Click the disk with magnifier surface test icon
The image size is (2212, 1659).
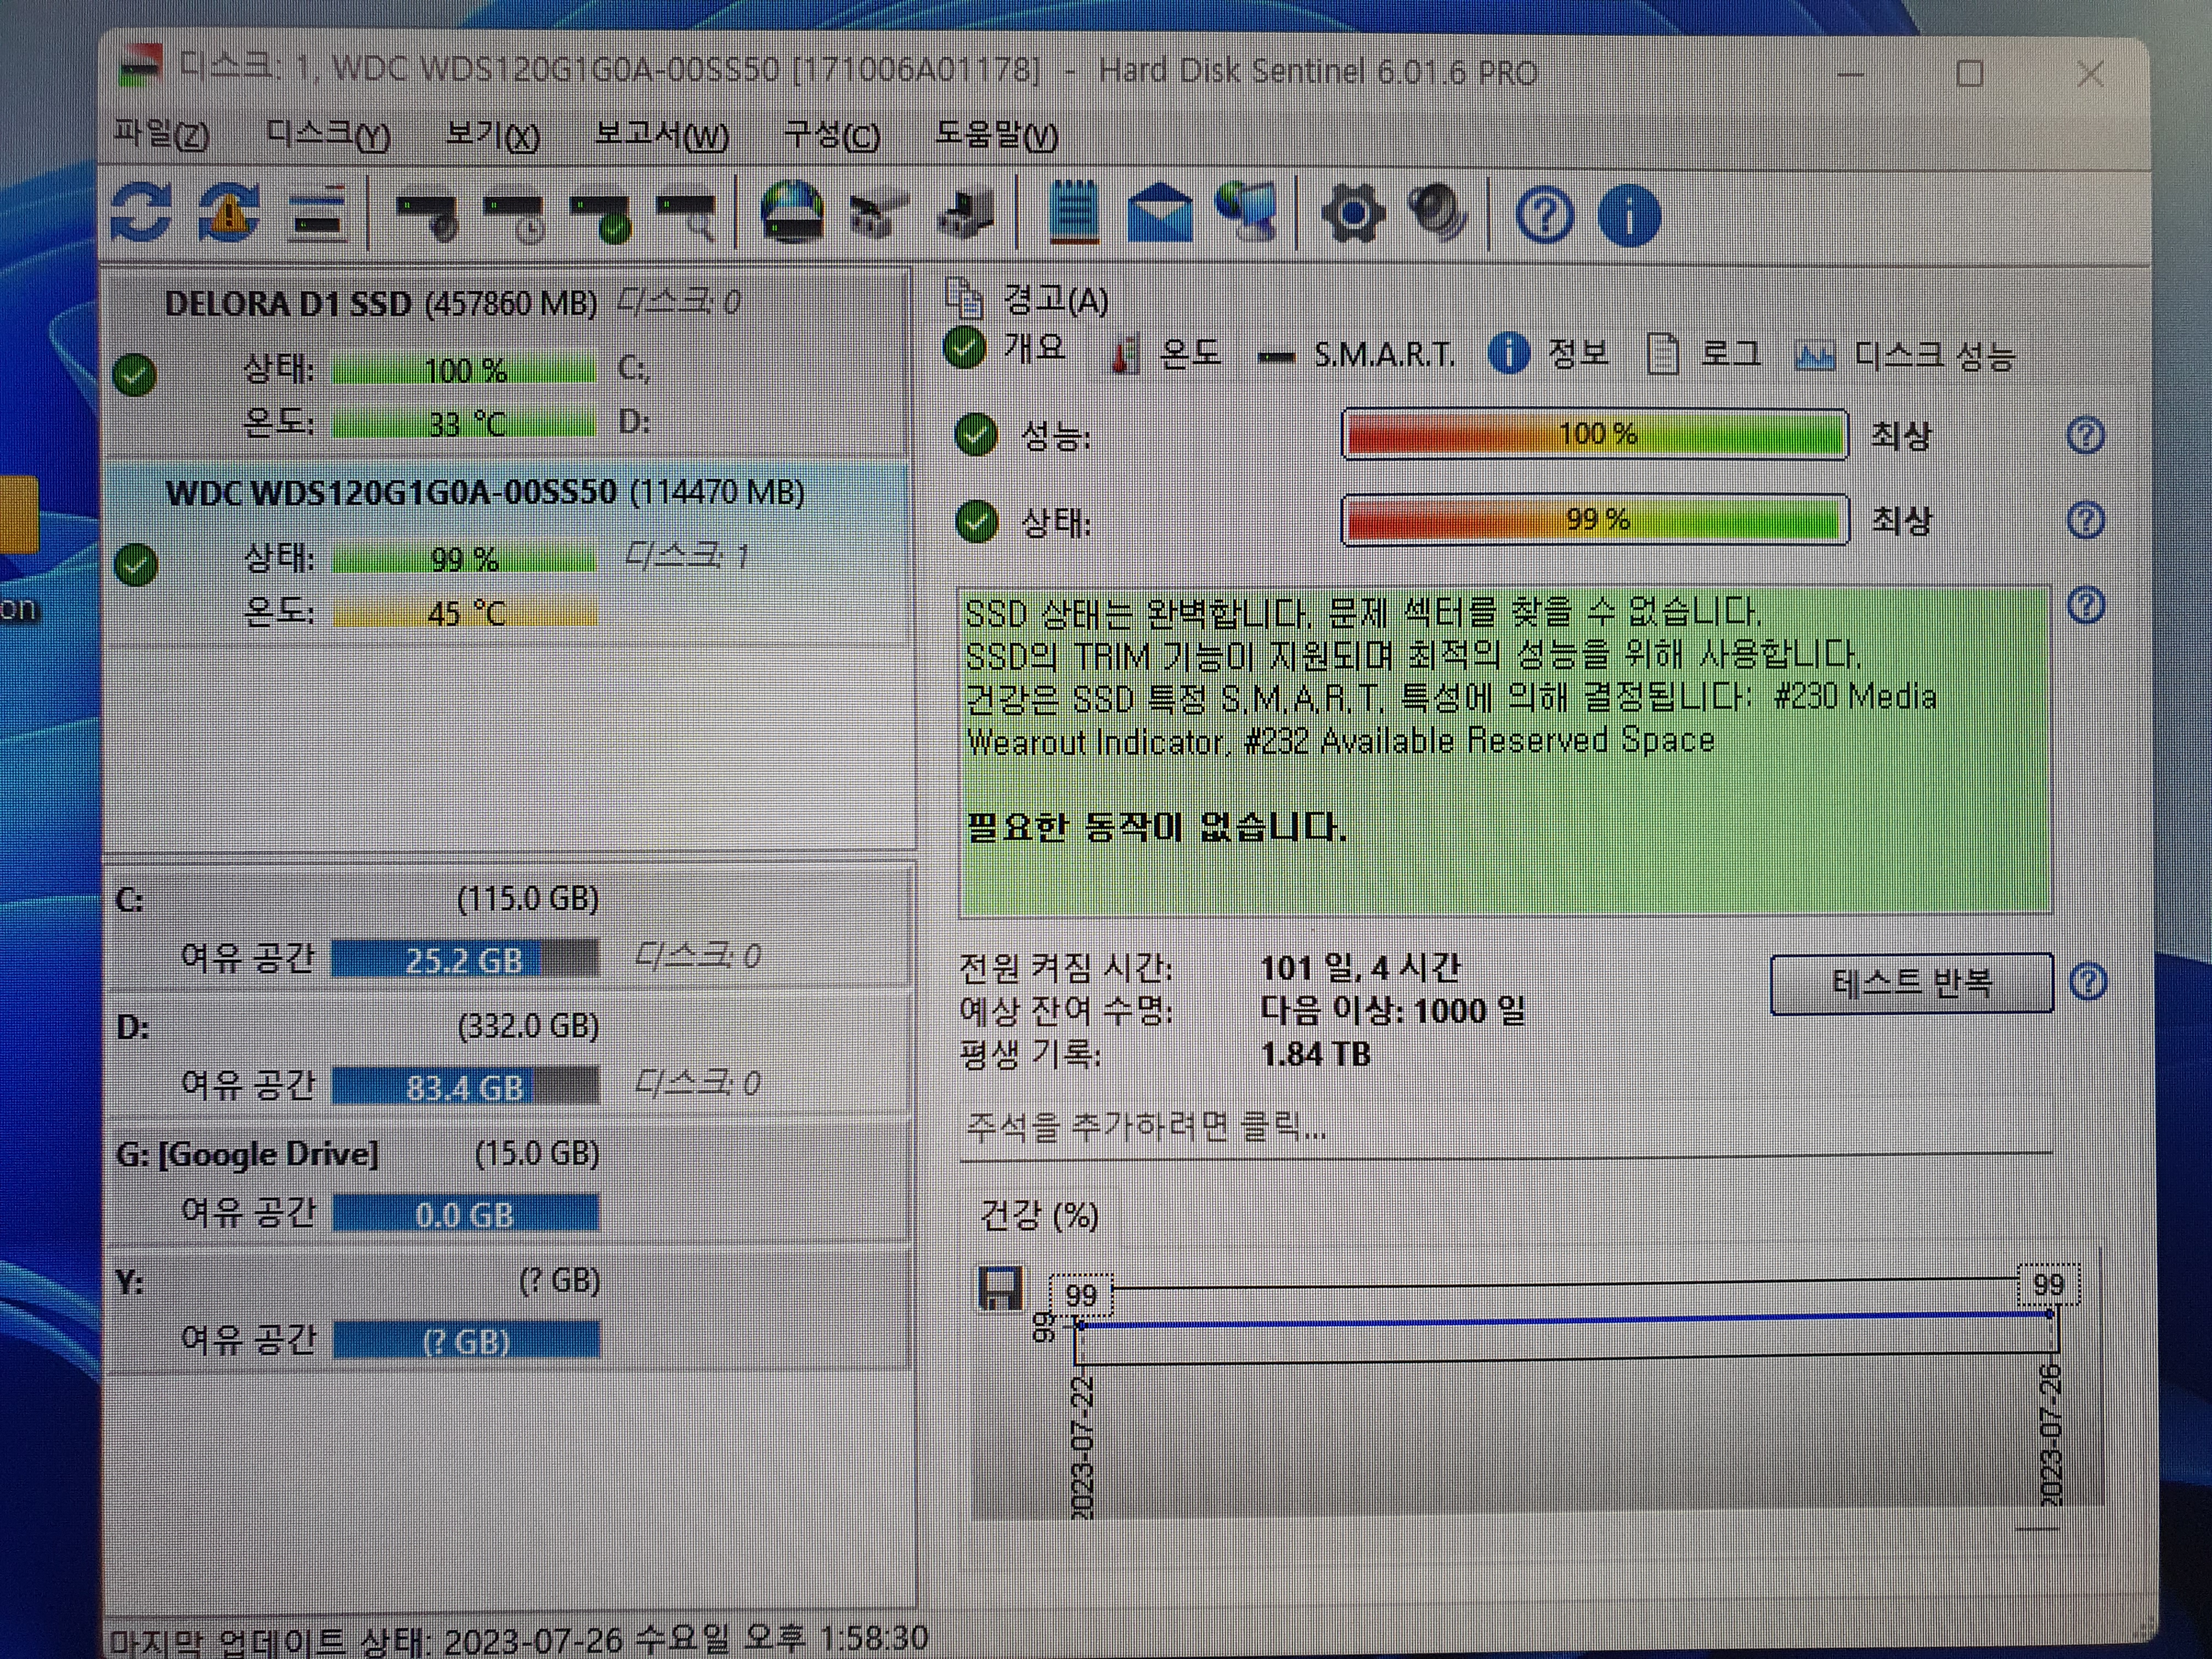pyautogui.click(x=687, y=217)
